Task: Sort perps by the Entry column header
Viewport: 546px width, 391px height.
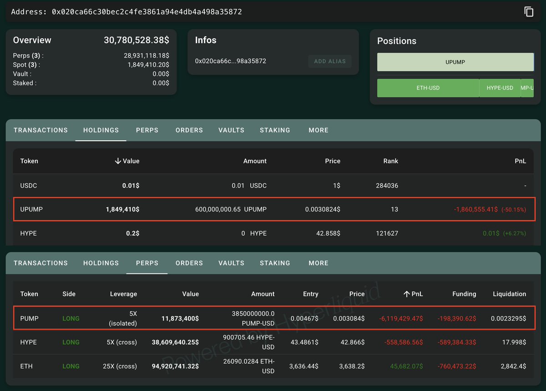Action: coord(311,294)
